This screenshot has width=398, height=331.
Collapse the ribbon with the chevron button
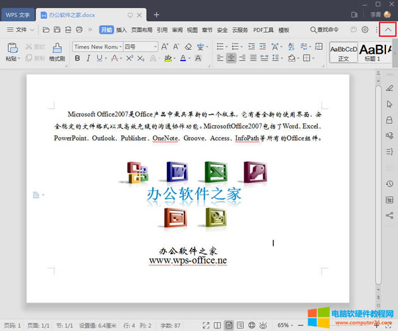(x=388, y=30)
